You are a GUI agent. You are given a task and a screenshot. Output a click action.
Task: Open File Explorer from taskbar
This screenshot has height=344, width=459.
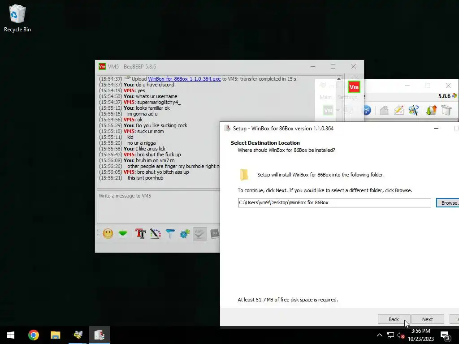[55, 335]
